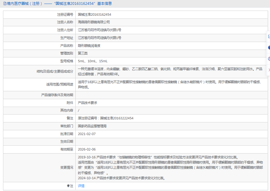Open the 详情 link in the bottom row
Viewport: 270px width, 191px height.
point(81,186)
